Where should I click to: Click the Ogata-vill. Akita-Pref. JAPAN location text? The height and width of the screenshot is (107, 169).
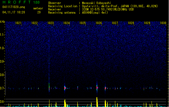(x=120, y=6)
